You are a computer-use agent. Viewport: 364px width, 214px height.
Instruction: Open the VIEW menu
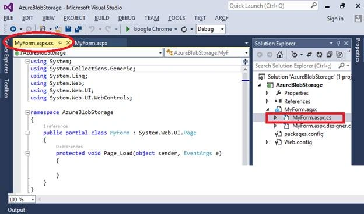pos(48,18)
